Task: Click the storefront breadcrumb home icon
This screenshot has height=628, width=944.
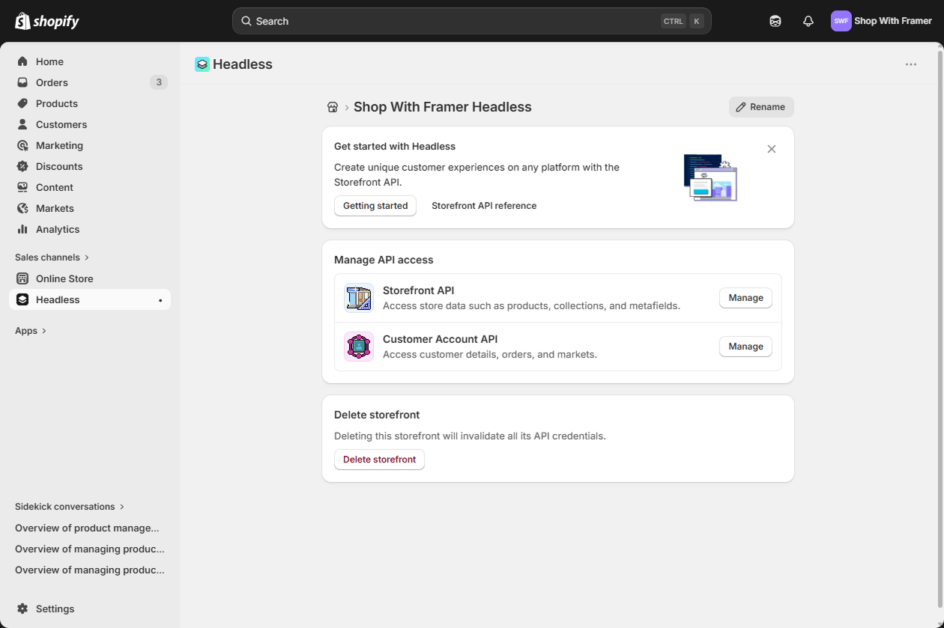Action: pos(333,107)
